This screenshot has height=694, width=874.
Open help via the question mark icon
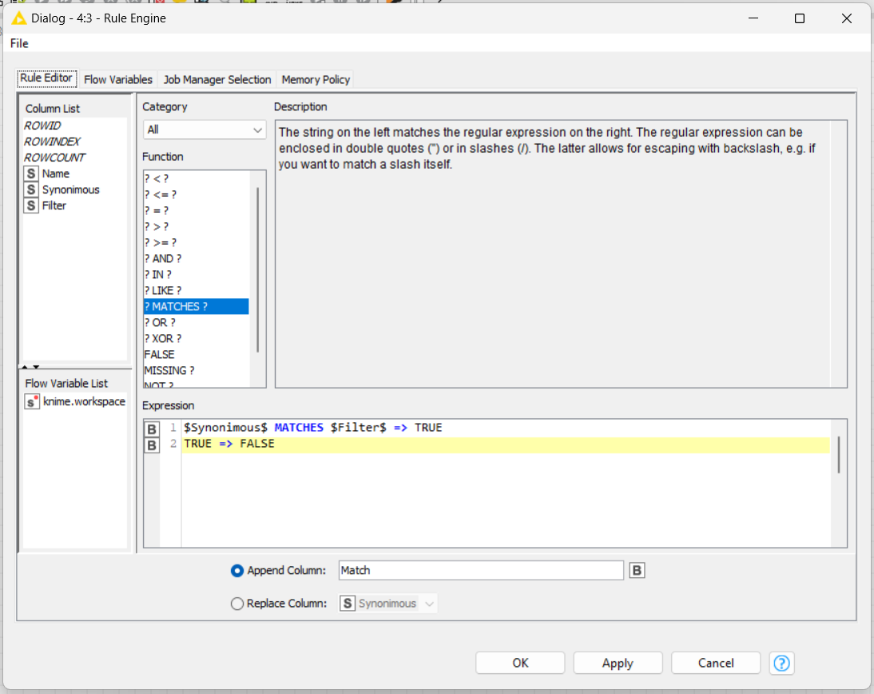781,663
